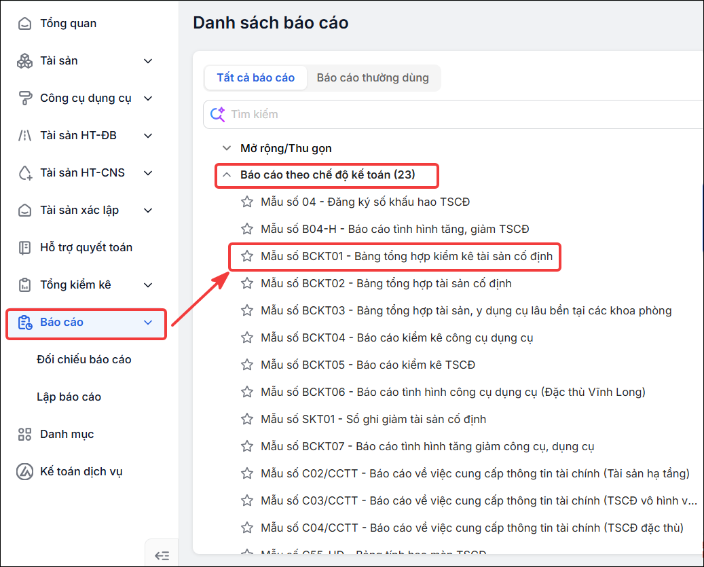
Task: Star the BCKT07 report
Action: pos(247,446)
